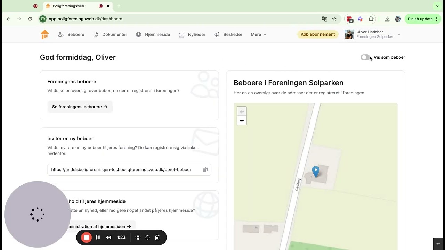Click Oliver Lindebod profile picture
This screenshot has height=250, width=445.
pos(349,34)
